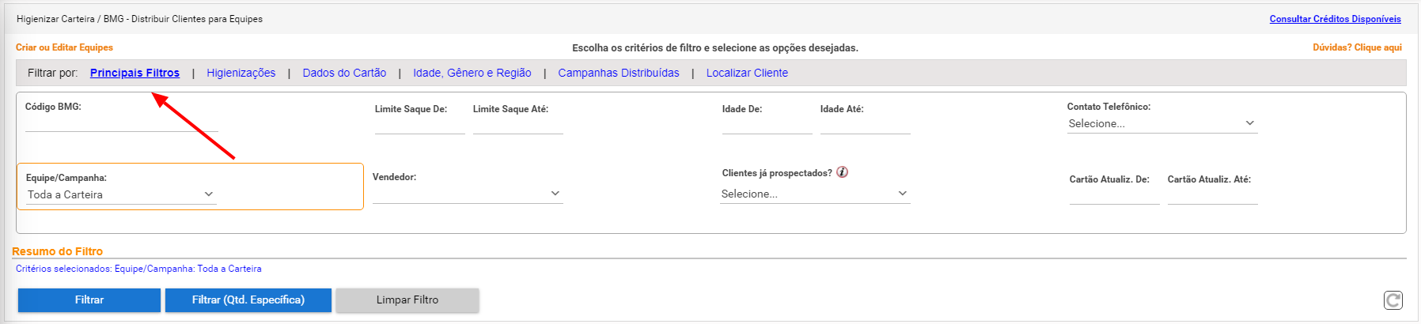Viewport: 1421px width, 324px height.
Task: Click the Limpar Filtro button
Action: 407,300
